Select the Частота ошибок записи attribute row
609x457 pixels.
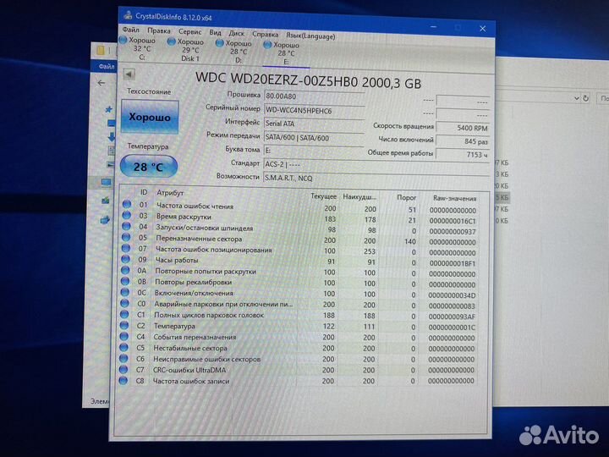[x=297, y=381]
